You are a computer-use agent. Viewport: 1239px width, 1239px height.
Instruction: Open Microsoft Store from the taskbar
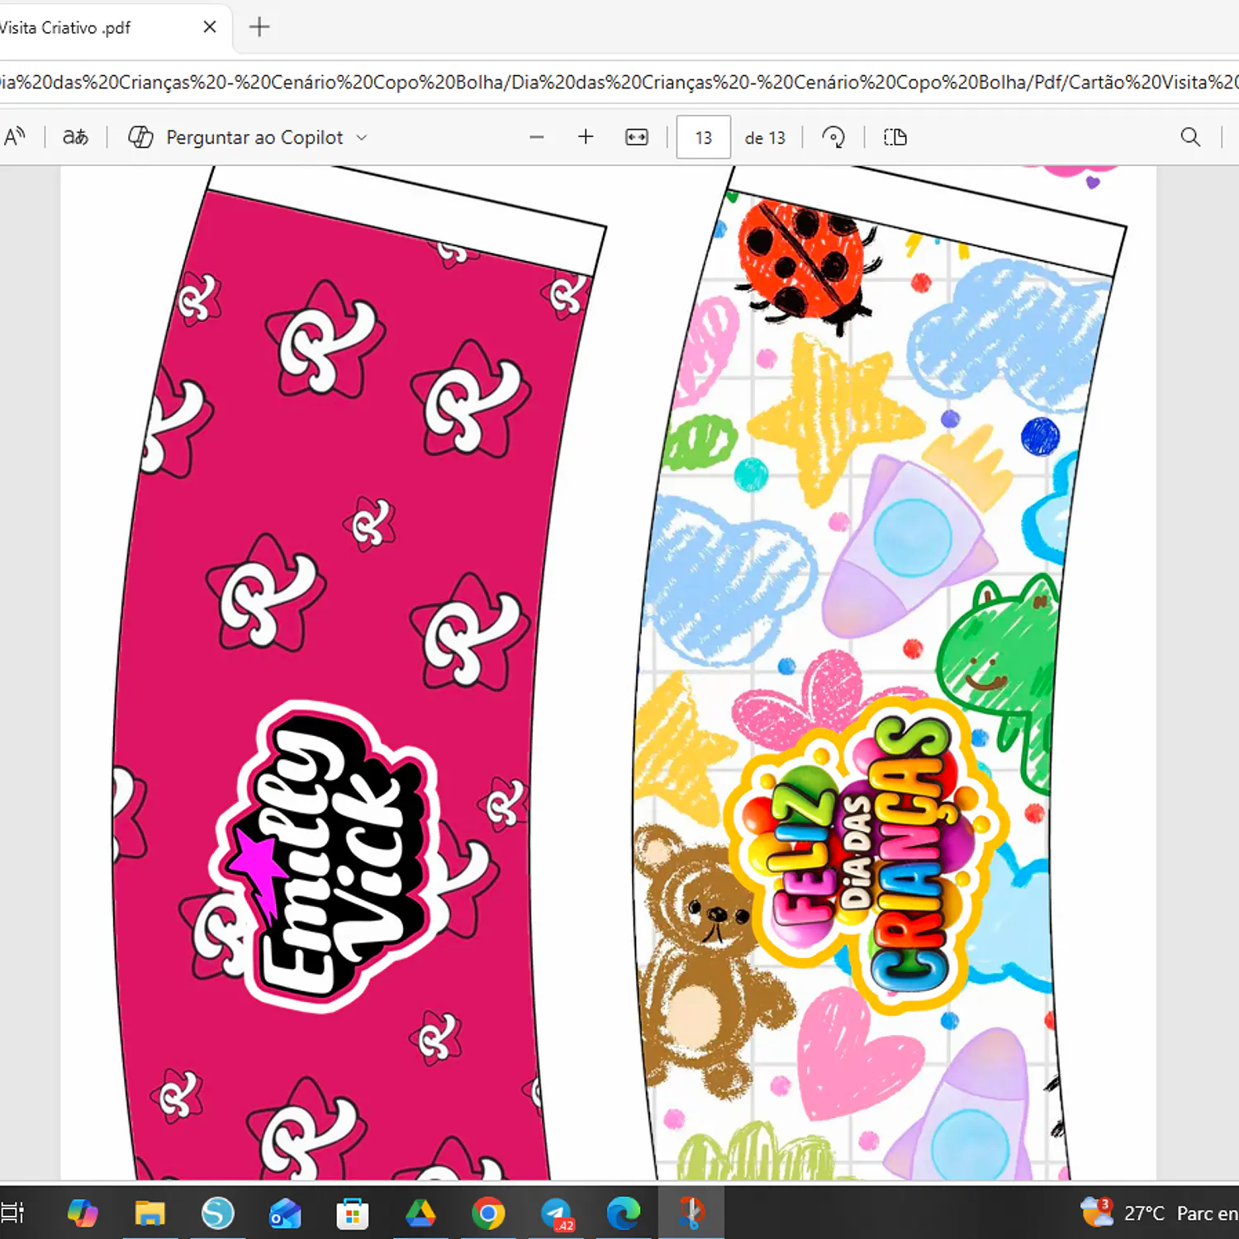coord(353,1213)
